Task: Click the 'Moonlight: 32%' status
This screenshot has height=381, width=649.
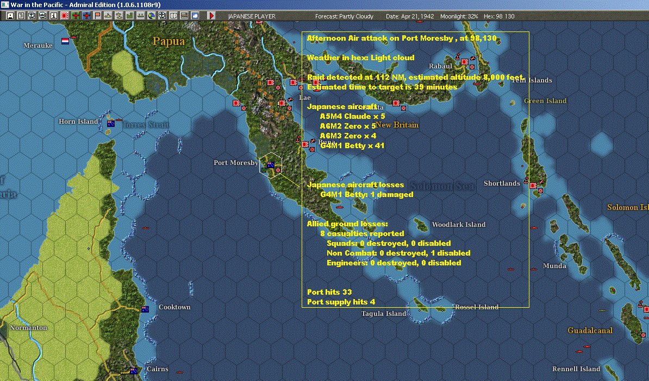Action: 459,16
